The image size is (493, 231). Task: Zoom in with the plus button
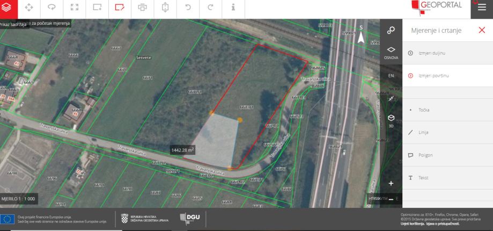pos(391,184)
